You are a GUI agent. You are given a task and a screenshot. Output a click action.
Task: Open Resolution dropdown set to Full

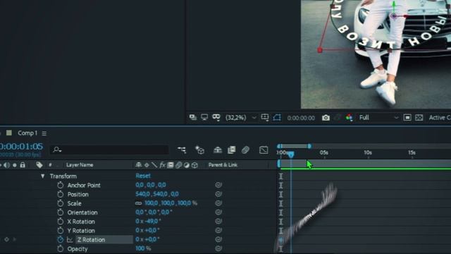379,118
